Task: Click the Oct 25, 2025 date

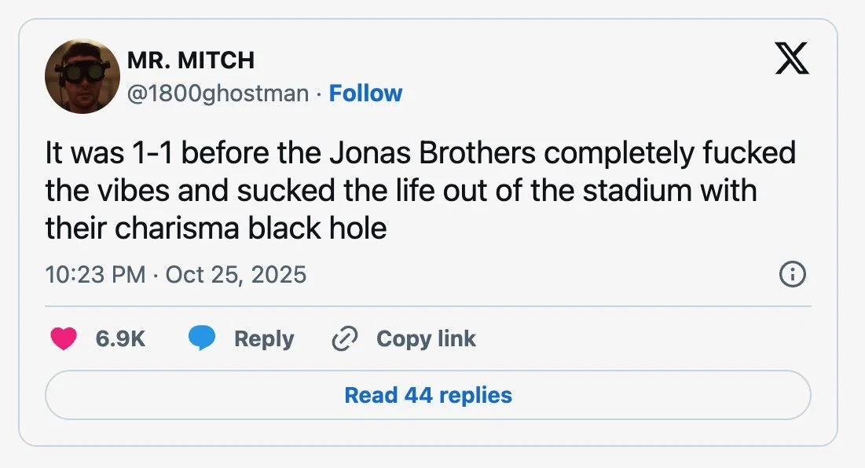Action: (x=236, y=275)
